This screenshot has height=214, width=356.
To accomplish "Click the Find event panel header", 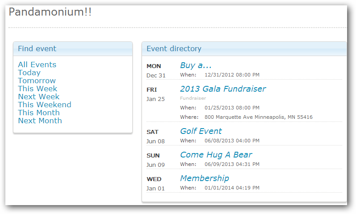I will (37, 49).
